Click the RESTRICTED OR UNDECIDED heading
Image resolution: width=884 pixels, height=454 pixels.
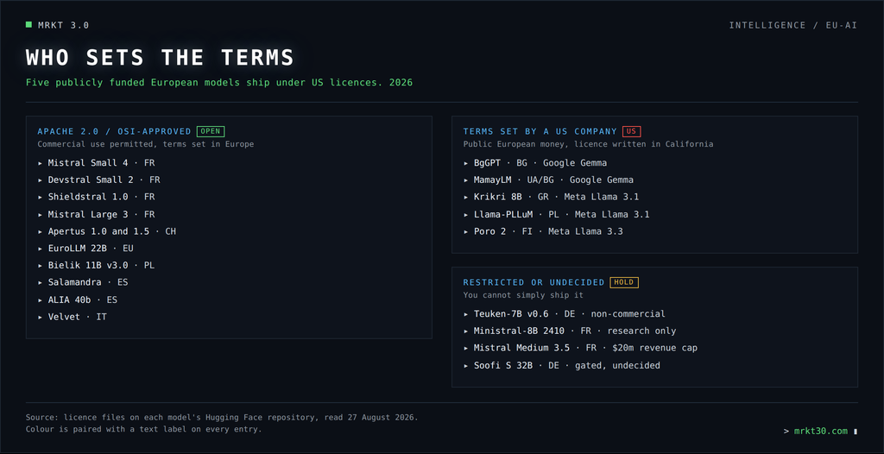click(534, 282)
